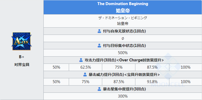The image size is (202, 100).
Task: Click the 93.8% critical damage cell
Action: click(152, 82)
